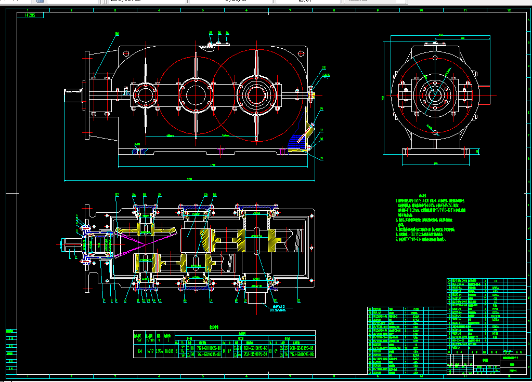The width and height of the screenshot is (532, 382).
Task: Click zone number 2 in top border
Action: 72,10
